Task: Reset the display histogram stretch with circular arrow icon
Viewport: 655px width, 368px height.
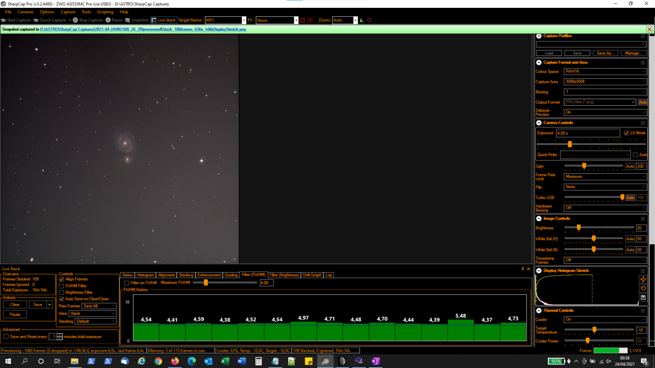Action: pos(643,288)
